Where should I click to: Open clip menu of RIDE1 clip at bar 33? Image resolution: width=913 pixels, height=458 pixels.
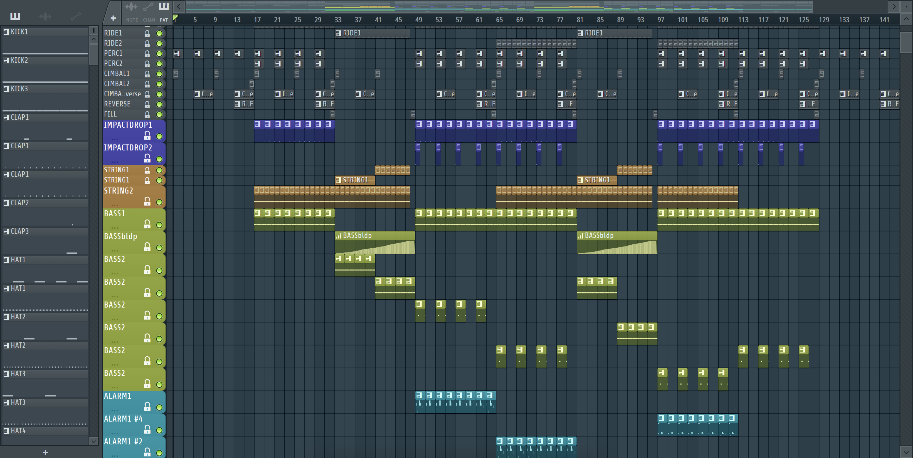[x=339, y=33]
